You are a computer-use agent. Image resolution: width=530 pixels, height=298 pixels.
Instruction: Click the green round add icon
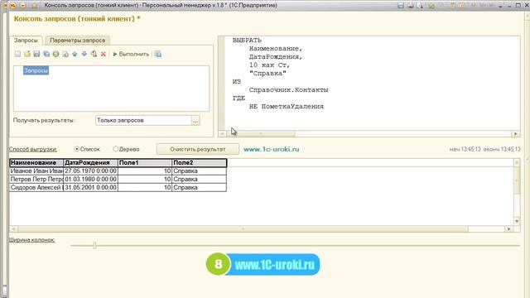coord(55,54)
